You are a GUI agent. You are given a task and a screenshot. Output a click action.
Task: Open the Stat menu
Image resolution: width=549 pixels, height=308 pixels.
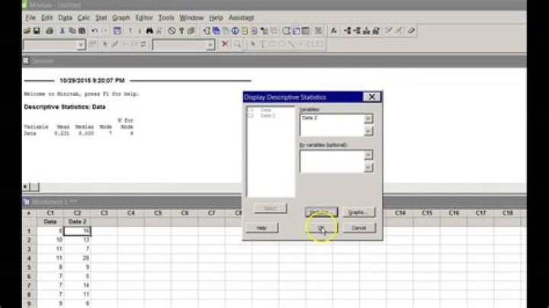(x=101, y=18)
